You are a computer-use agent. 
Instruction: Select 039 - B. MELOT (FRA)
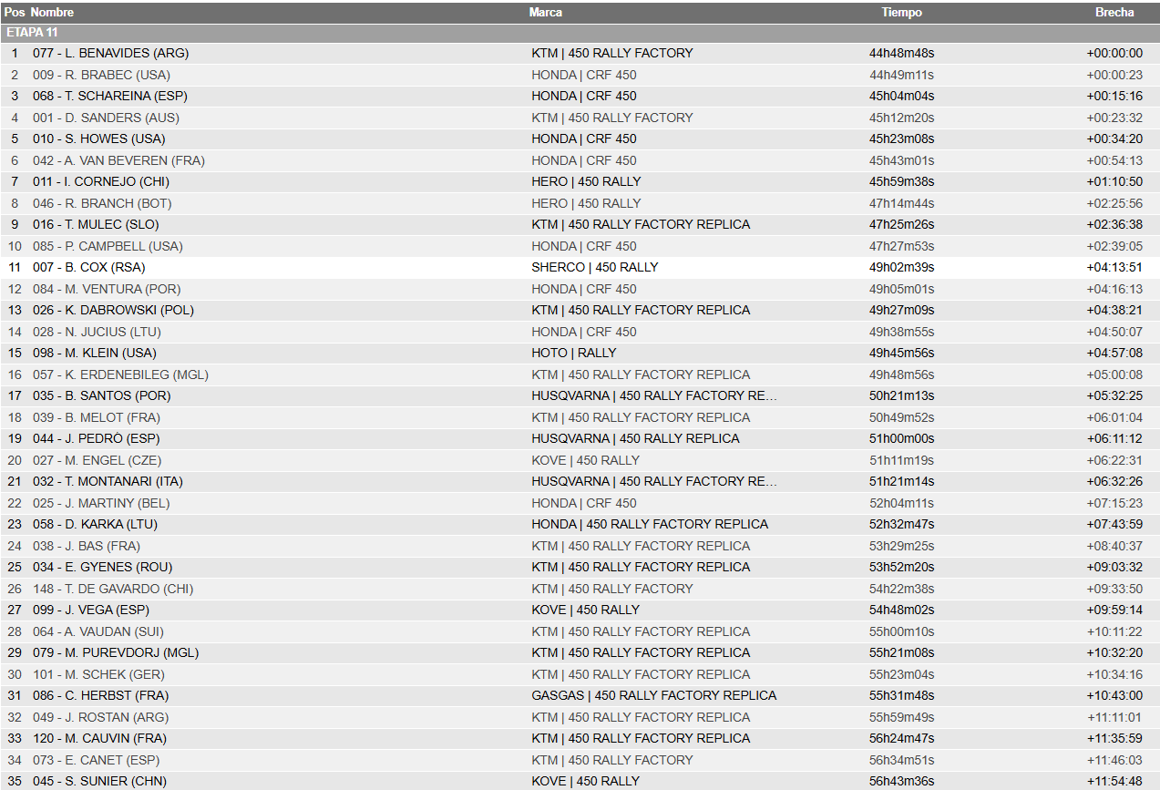[97, 417]
